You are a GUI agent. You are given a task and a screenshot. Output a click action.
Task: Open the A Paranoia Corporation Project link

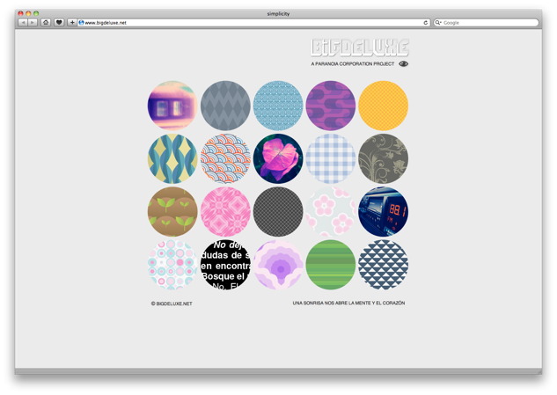353,64
